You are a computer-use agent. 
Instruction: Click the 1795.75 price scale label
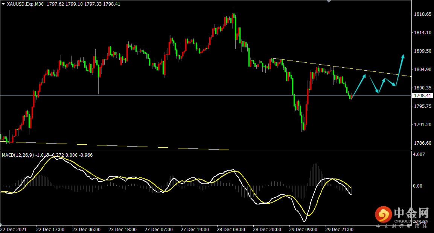pos(422,106)
